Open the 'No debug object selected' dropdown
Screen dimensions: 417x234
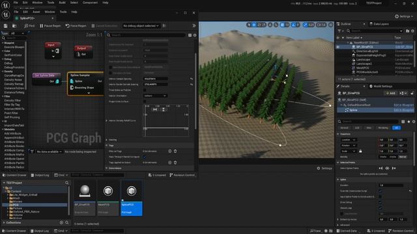(141, 26)
